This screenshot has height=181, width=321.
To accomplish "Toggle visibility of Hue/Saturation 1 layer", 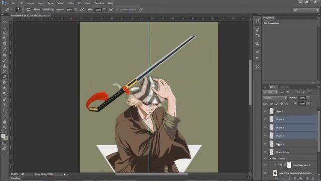I will (x=265, y=165).
